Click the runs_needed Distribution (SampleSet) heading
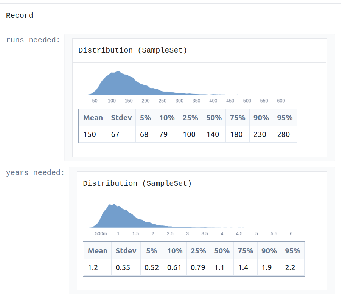Image resolution: width=345 pixels, height=303 pixels. click(133, 50)
